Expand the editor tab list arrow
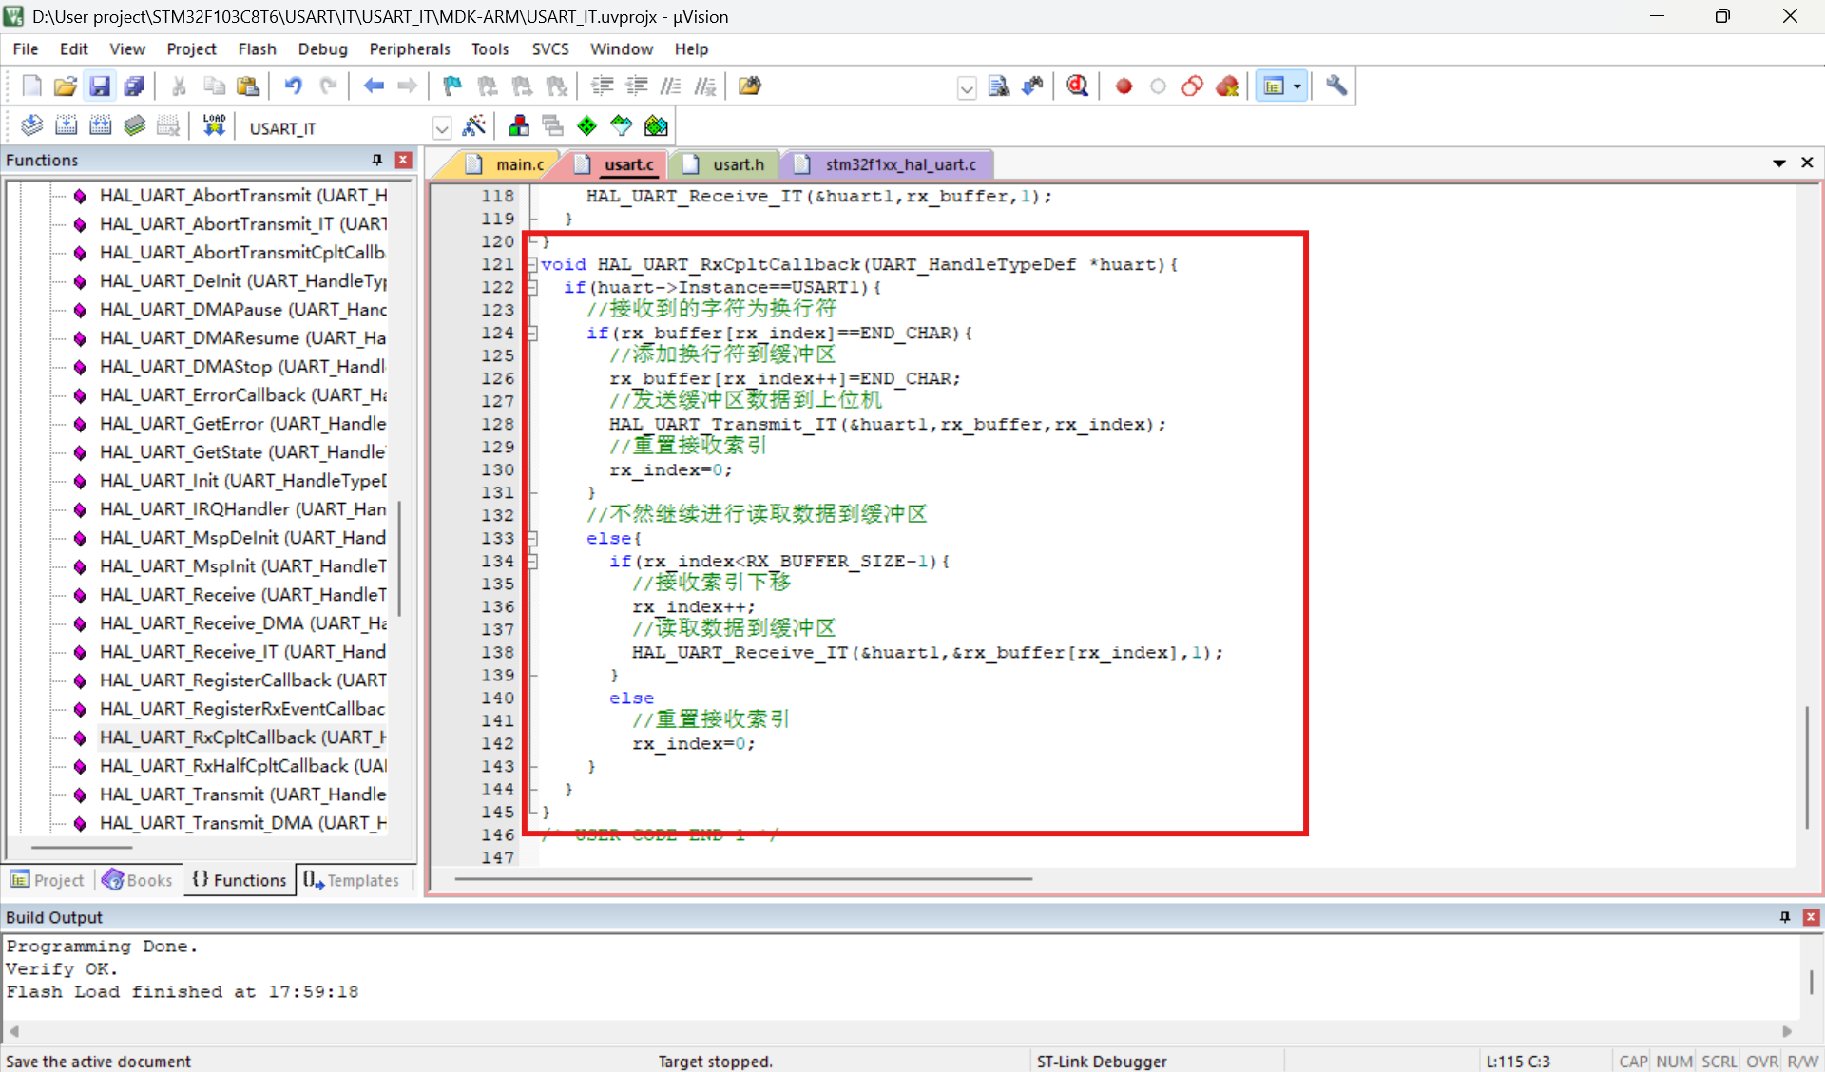This screenshot has width=1825, height=1072. 1778,163
